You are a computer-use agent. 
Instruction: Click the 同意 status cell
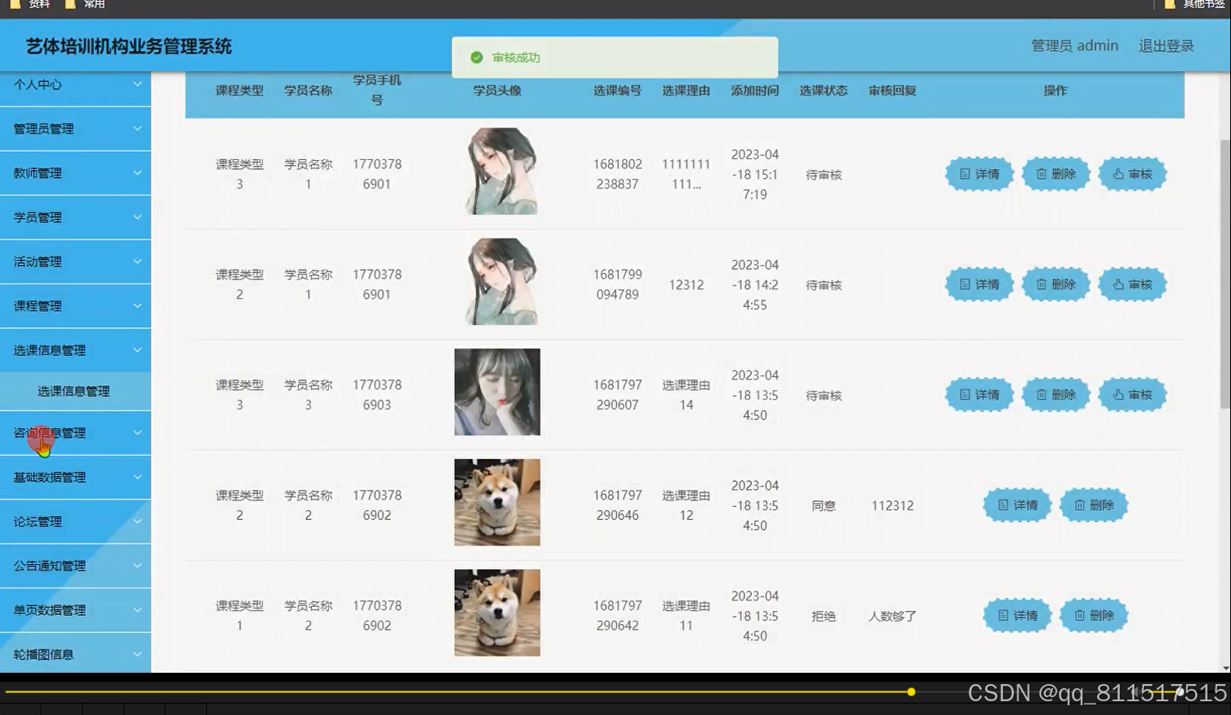[823, 505]
